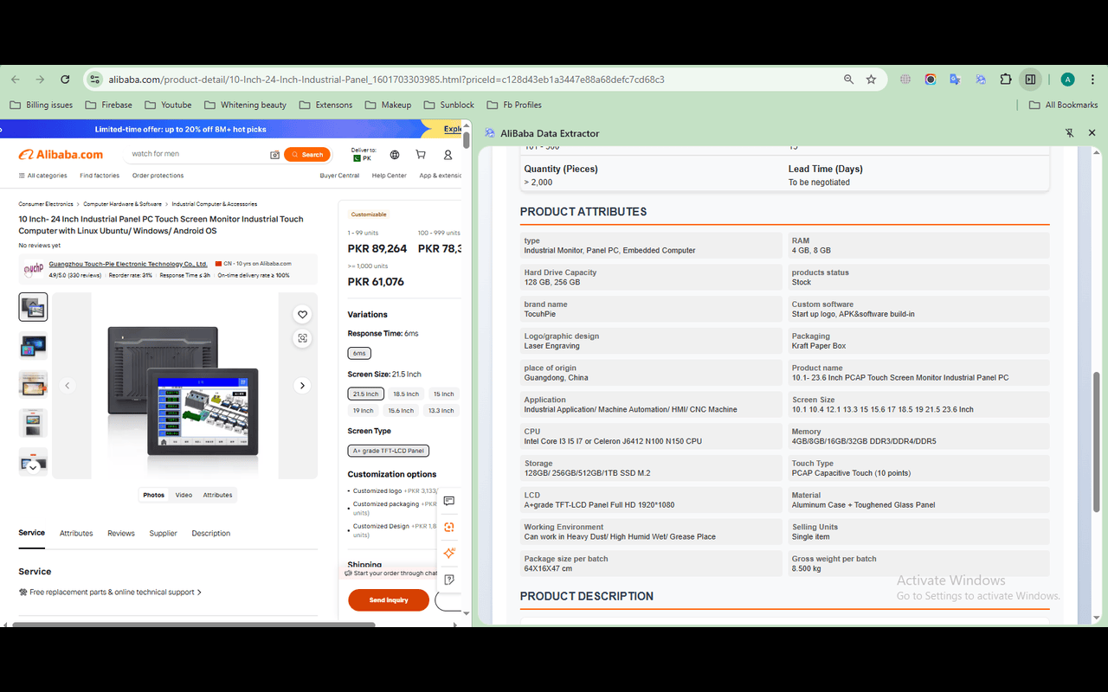The width and height of the screenshot is (1108, 692).
Task: Click the Alibaba page vertical scrollbar
Action: [467, 138]
